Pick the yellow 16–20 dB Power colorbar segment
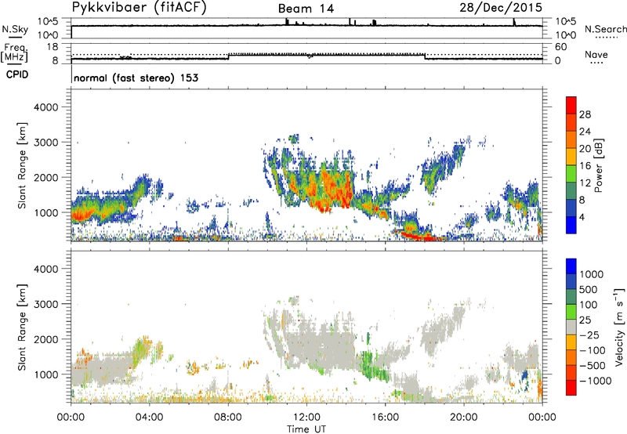This screenshot has width=627, height=434. click(571, 157)
